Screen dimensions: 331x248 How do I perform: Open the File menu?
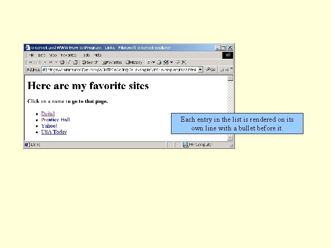(31, 55)
